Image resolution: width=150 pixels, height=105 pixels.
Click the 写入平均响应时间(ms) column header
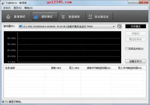pos(127,68)
